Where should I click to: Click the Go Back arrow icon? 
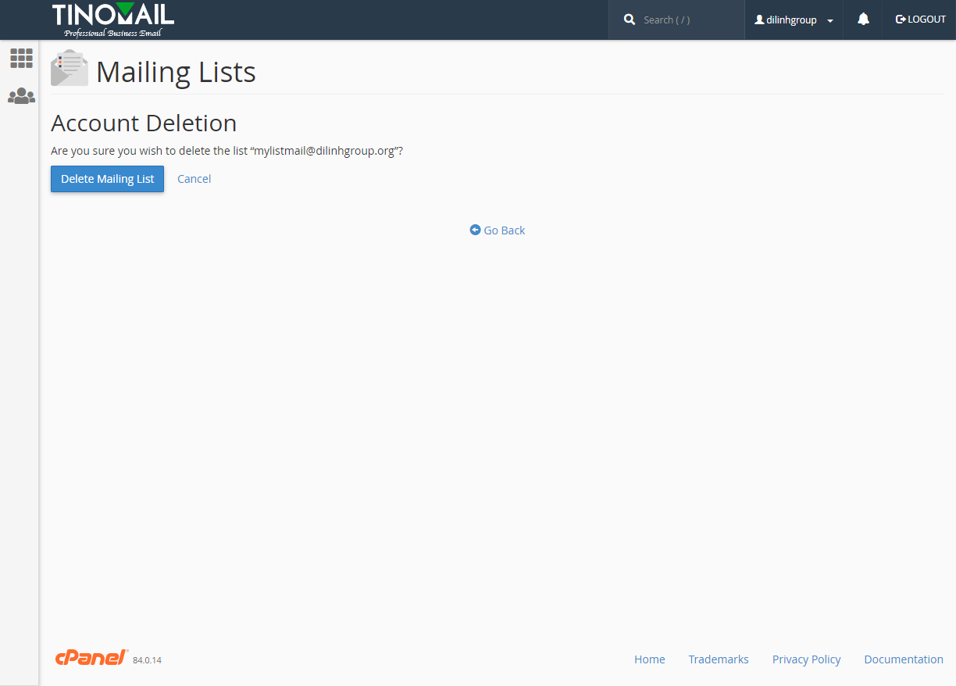[475, 230]
